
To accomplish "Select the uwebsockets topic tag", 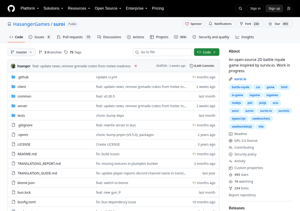I will [x=261, y=118].
